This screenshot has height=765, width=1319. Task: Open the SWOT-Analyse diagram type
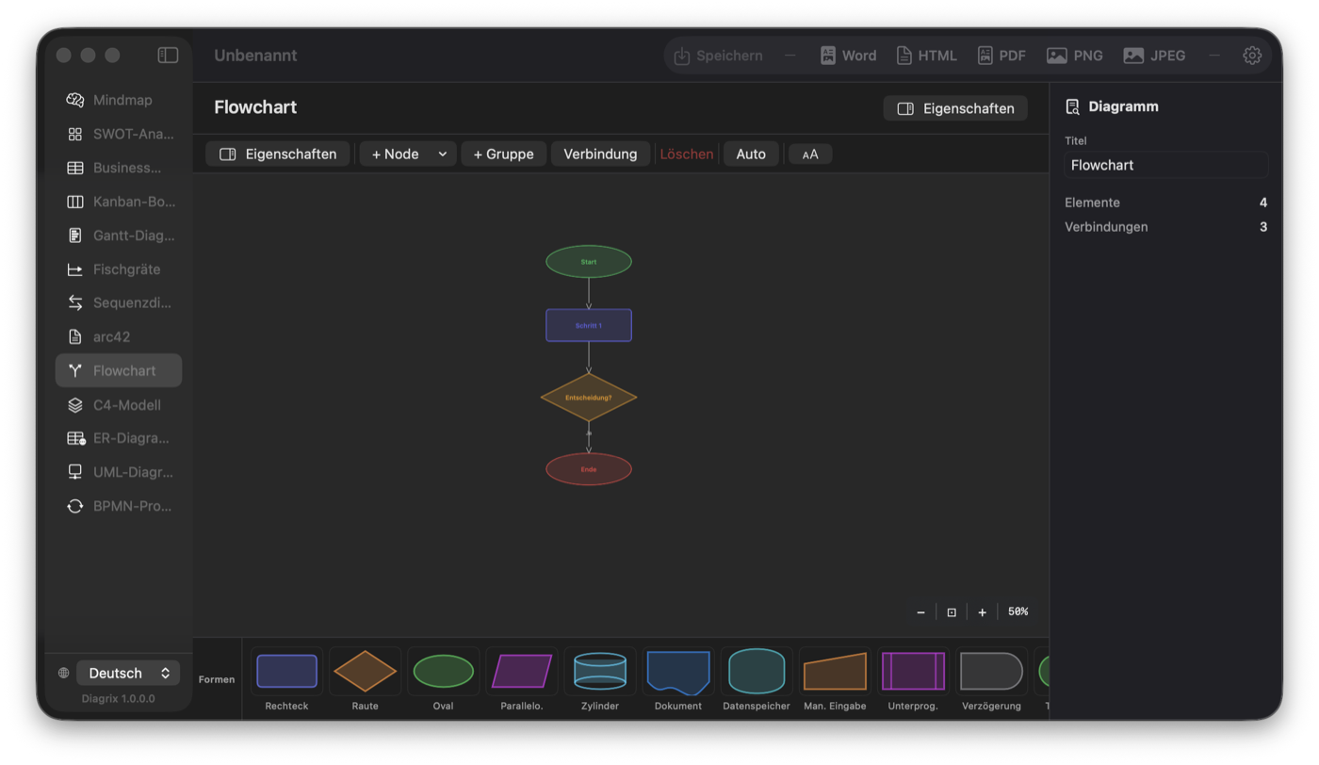[119, 134]
